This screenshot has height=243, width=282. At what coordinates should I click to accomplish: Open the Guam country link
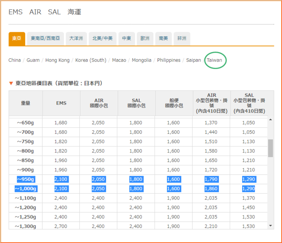pyautogui.click(x=33, y=60)
